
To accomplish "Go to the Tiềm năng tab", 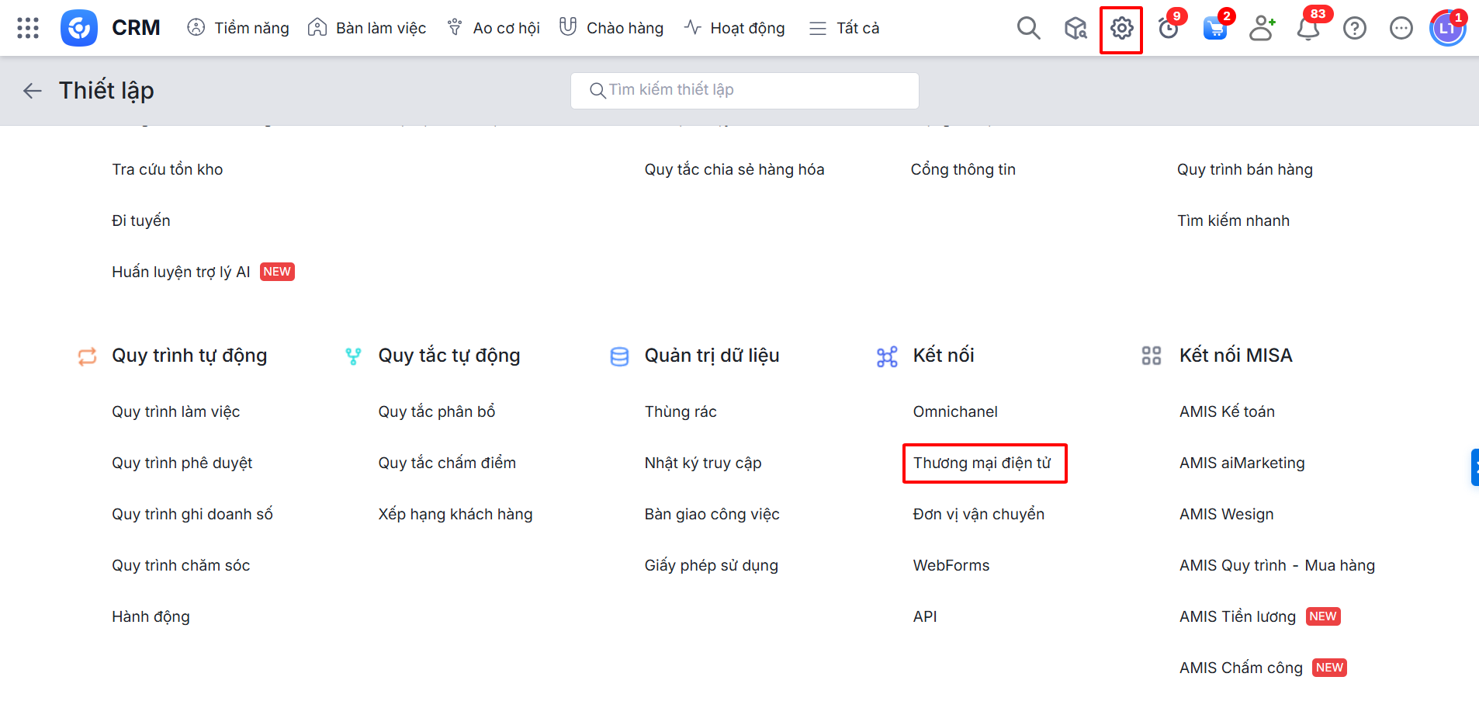I will click(x=238, y=29).
